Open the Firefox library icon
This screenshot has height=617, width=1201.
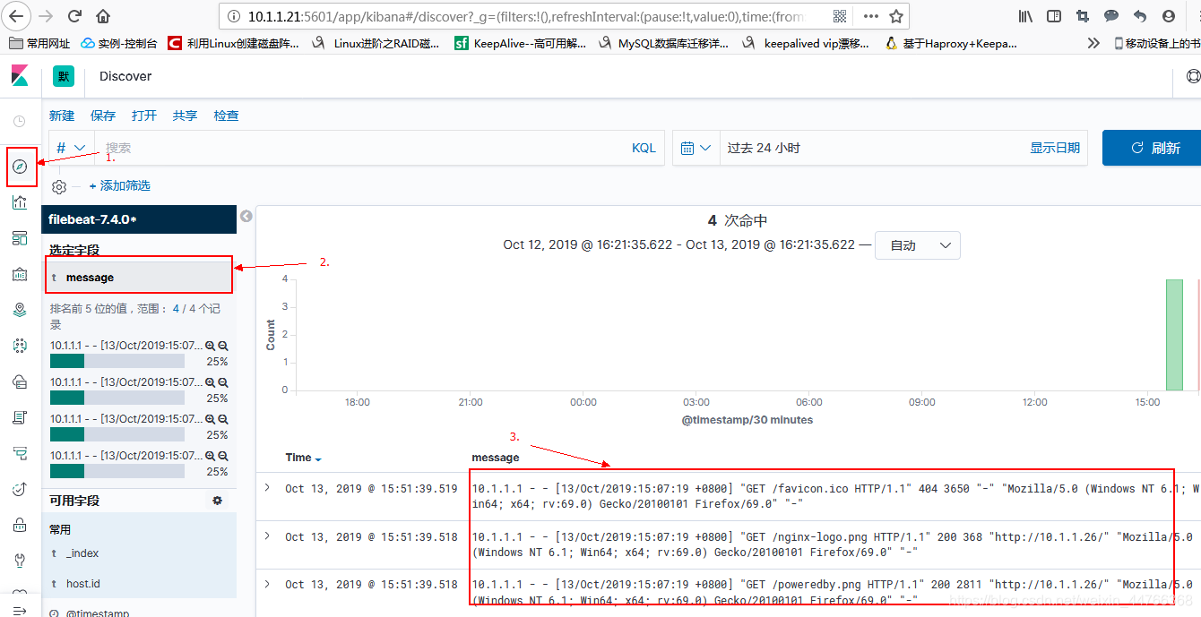[x=1027, y=16]
